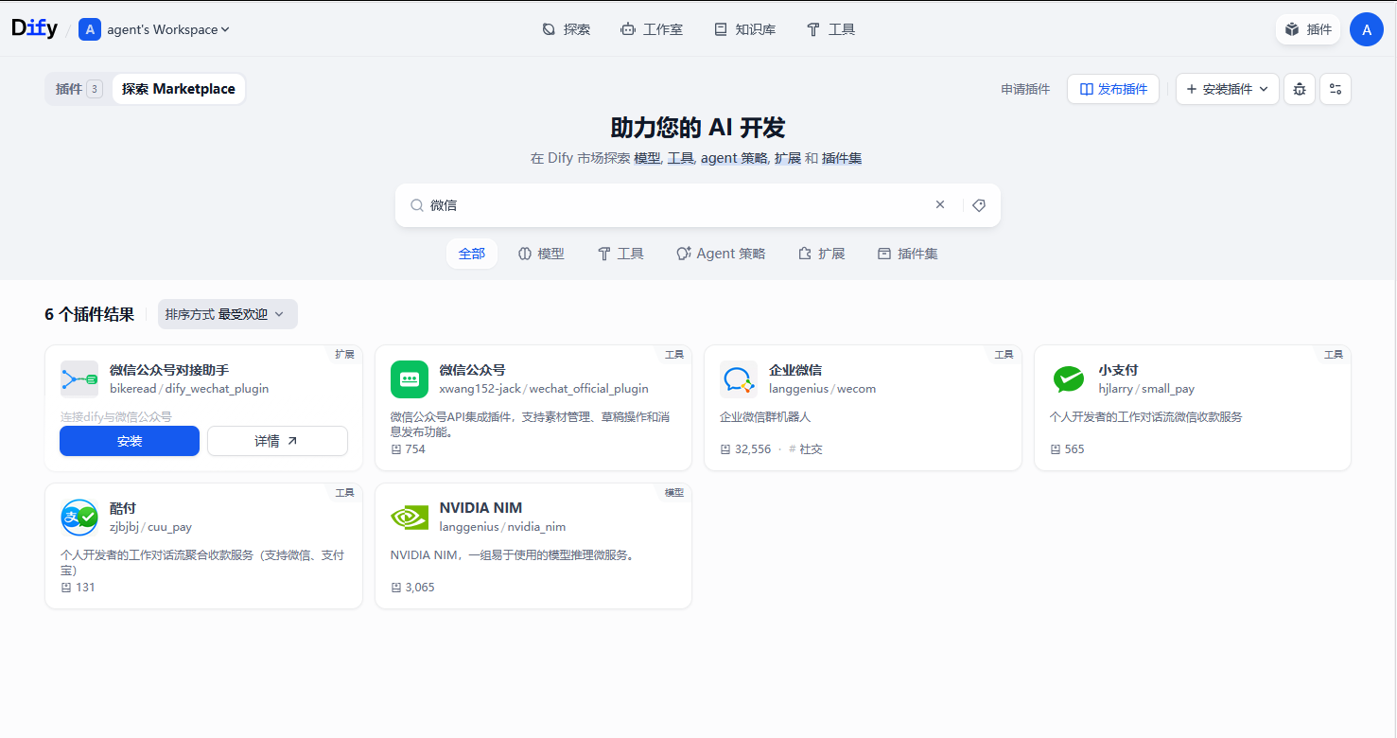The height and width of the screenshot is (738, 1397).
Task: Click the agent 策略 link in subtitle
Action: (x=734, y=158)
